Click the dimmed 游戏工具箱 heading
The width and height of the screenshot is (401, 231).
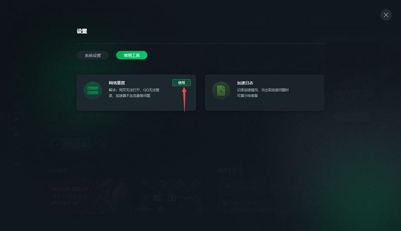231,170
